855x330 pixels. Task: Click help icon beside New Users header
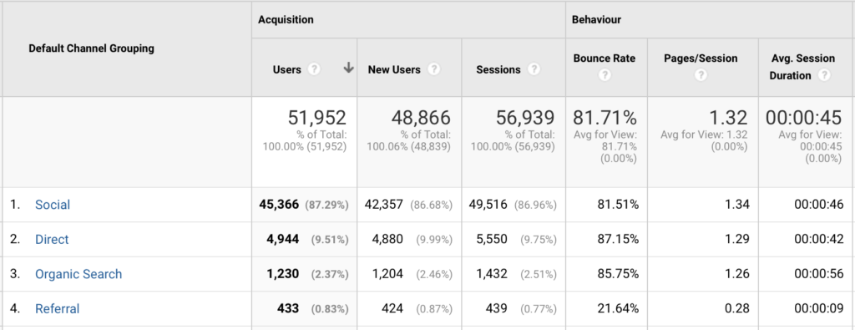click(433, 70)
